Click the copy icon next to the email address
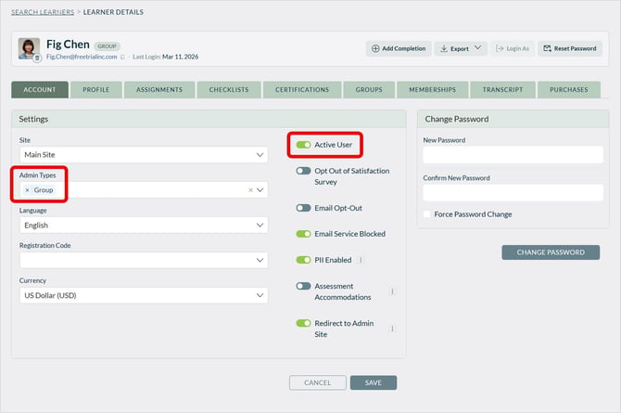The height and width of the screenshot is (413, 621). (x=122, y=58)
